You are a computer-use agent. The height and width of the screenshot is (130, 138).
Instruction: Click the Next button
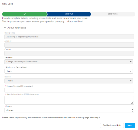[130, 126]
